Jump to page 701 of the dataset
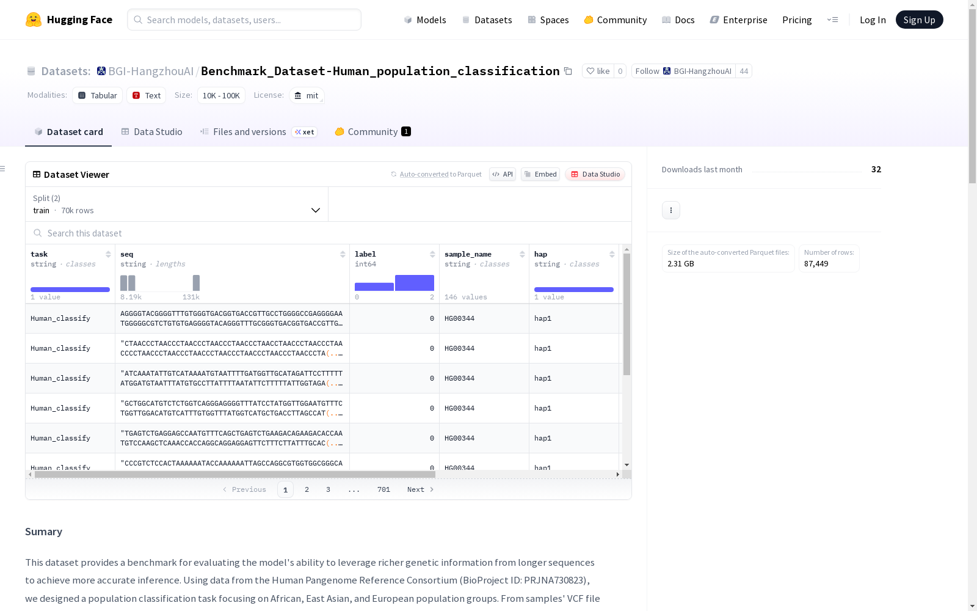977x611 pixels. click(383, 489)
